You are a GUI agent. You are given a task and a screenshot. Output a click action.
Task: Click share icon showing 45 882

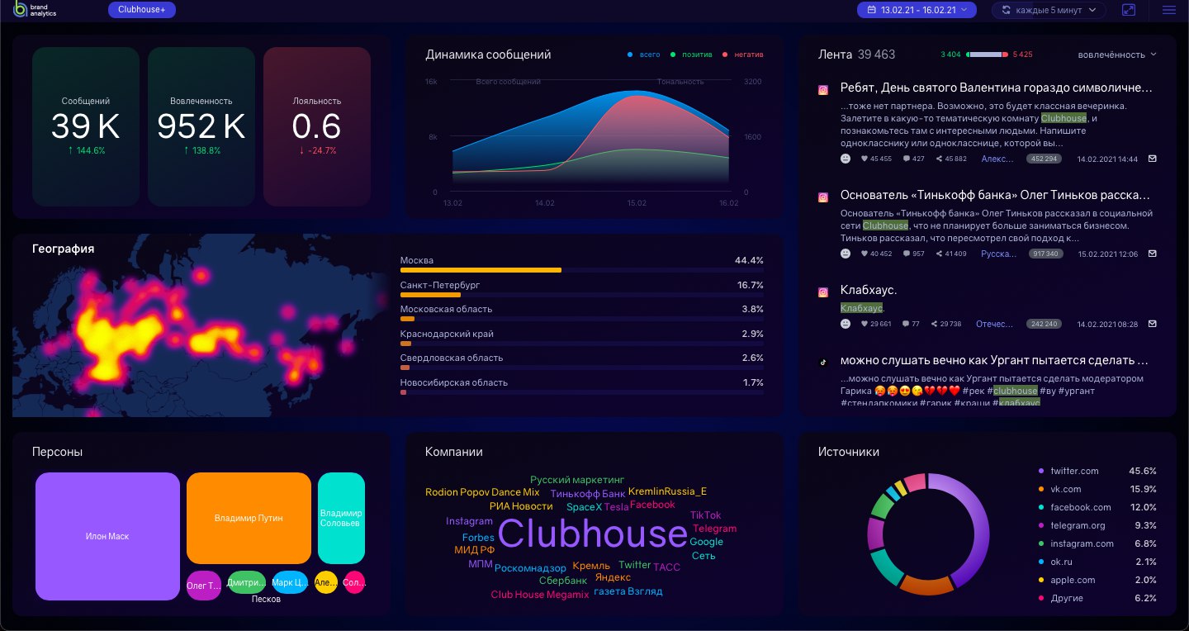pos(940,159)
